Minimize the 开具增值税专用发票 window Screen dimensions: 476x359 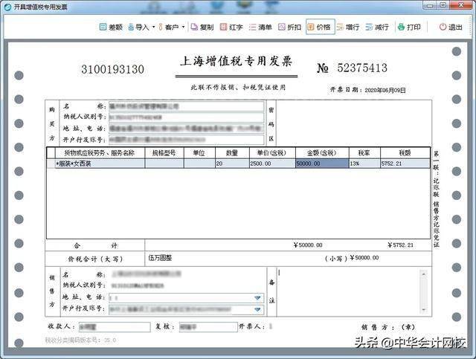coord(430,5)
